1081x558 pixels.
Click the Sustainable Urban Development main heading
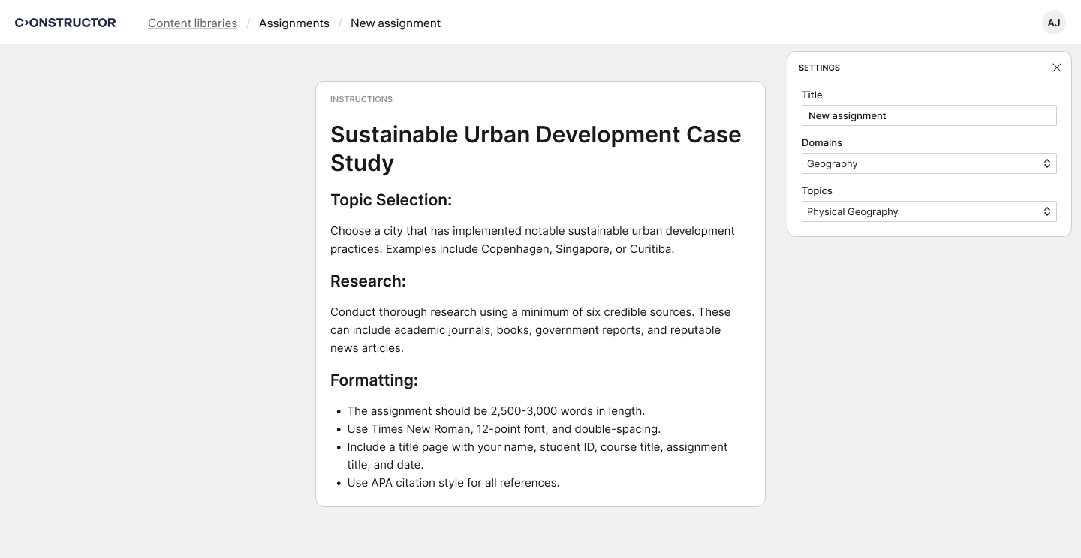(535, 148)
